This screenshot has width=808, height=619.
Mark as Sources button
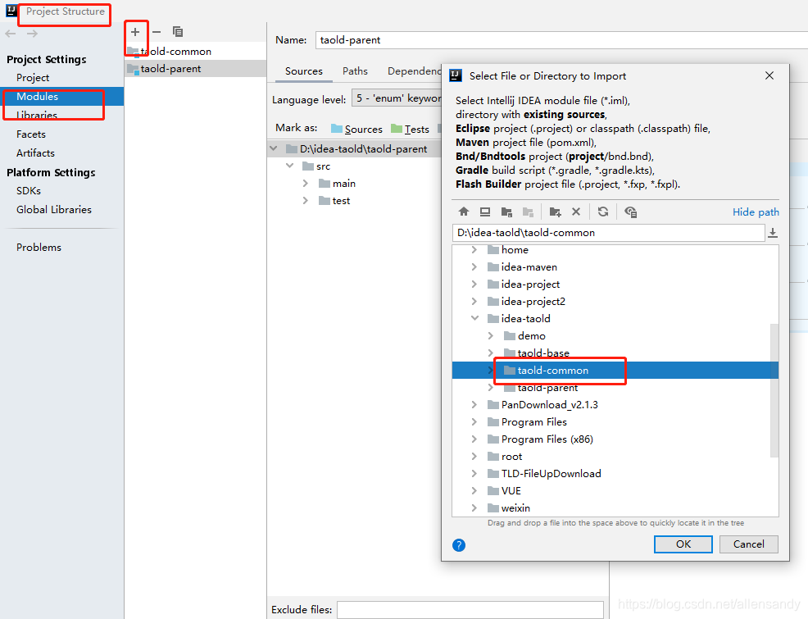point(356,129)
